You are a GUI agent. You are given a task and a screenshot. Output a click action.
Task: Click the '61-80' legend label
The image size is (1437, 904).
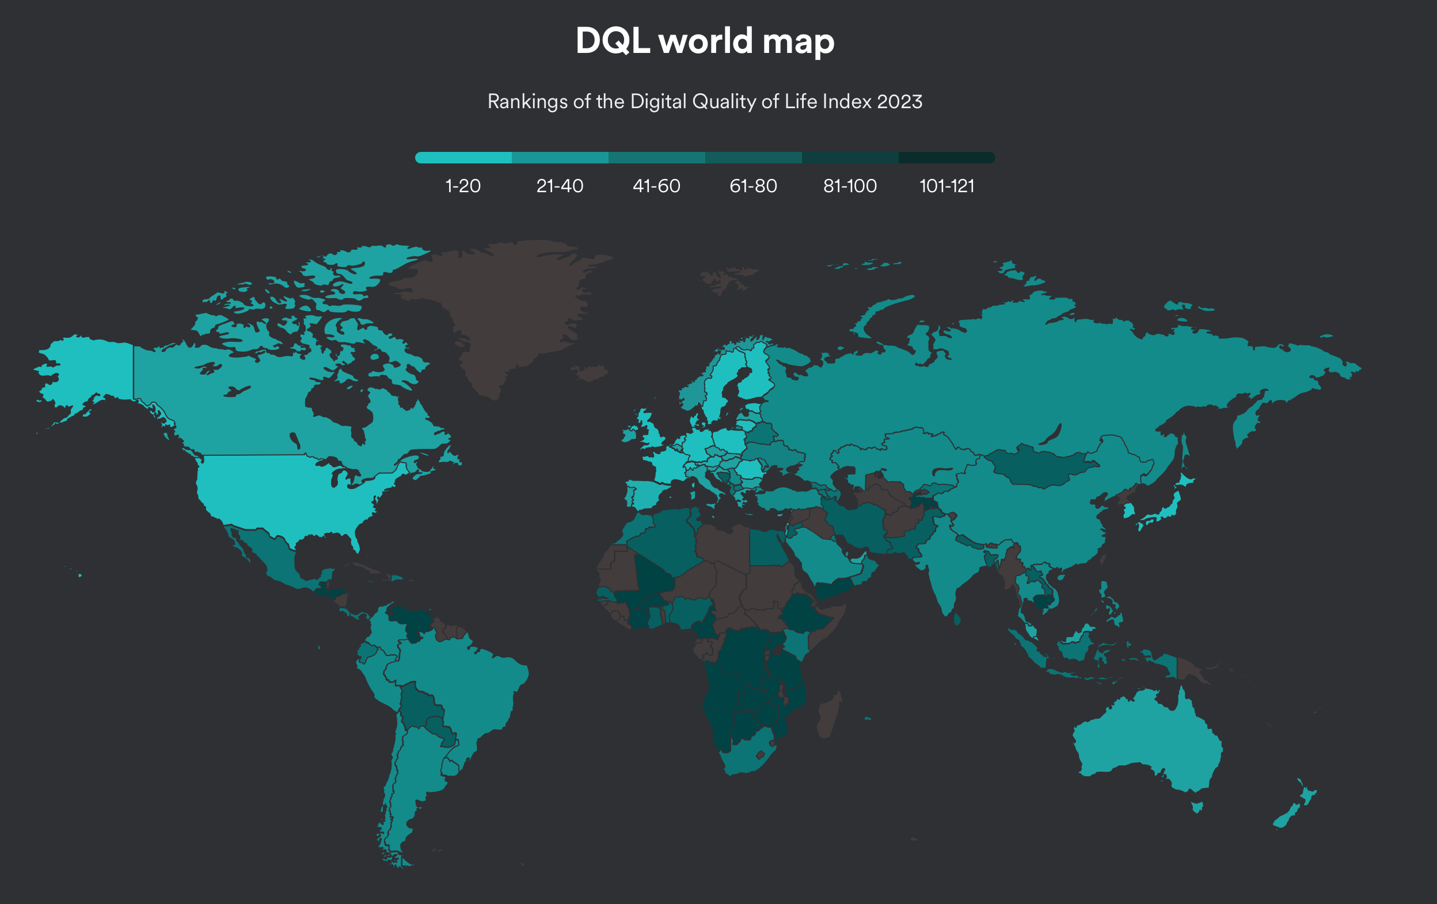[x=753, y=186]
